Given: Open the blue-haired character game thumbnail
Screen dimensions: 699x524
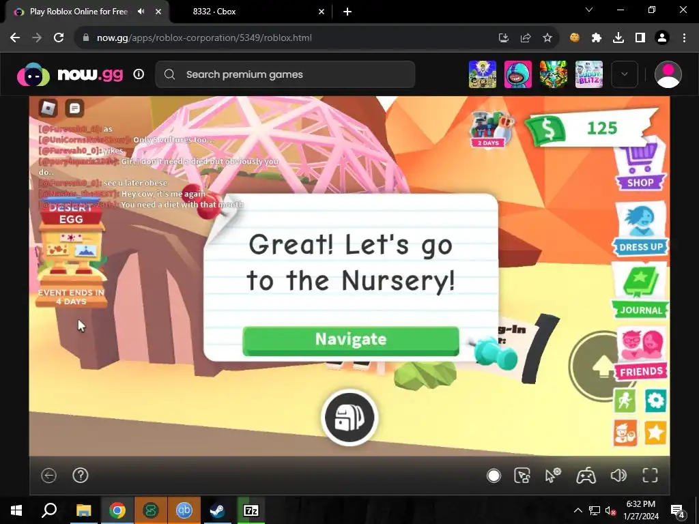Looking at the screenshot, I should click(x=518, y=74).
